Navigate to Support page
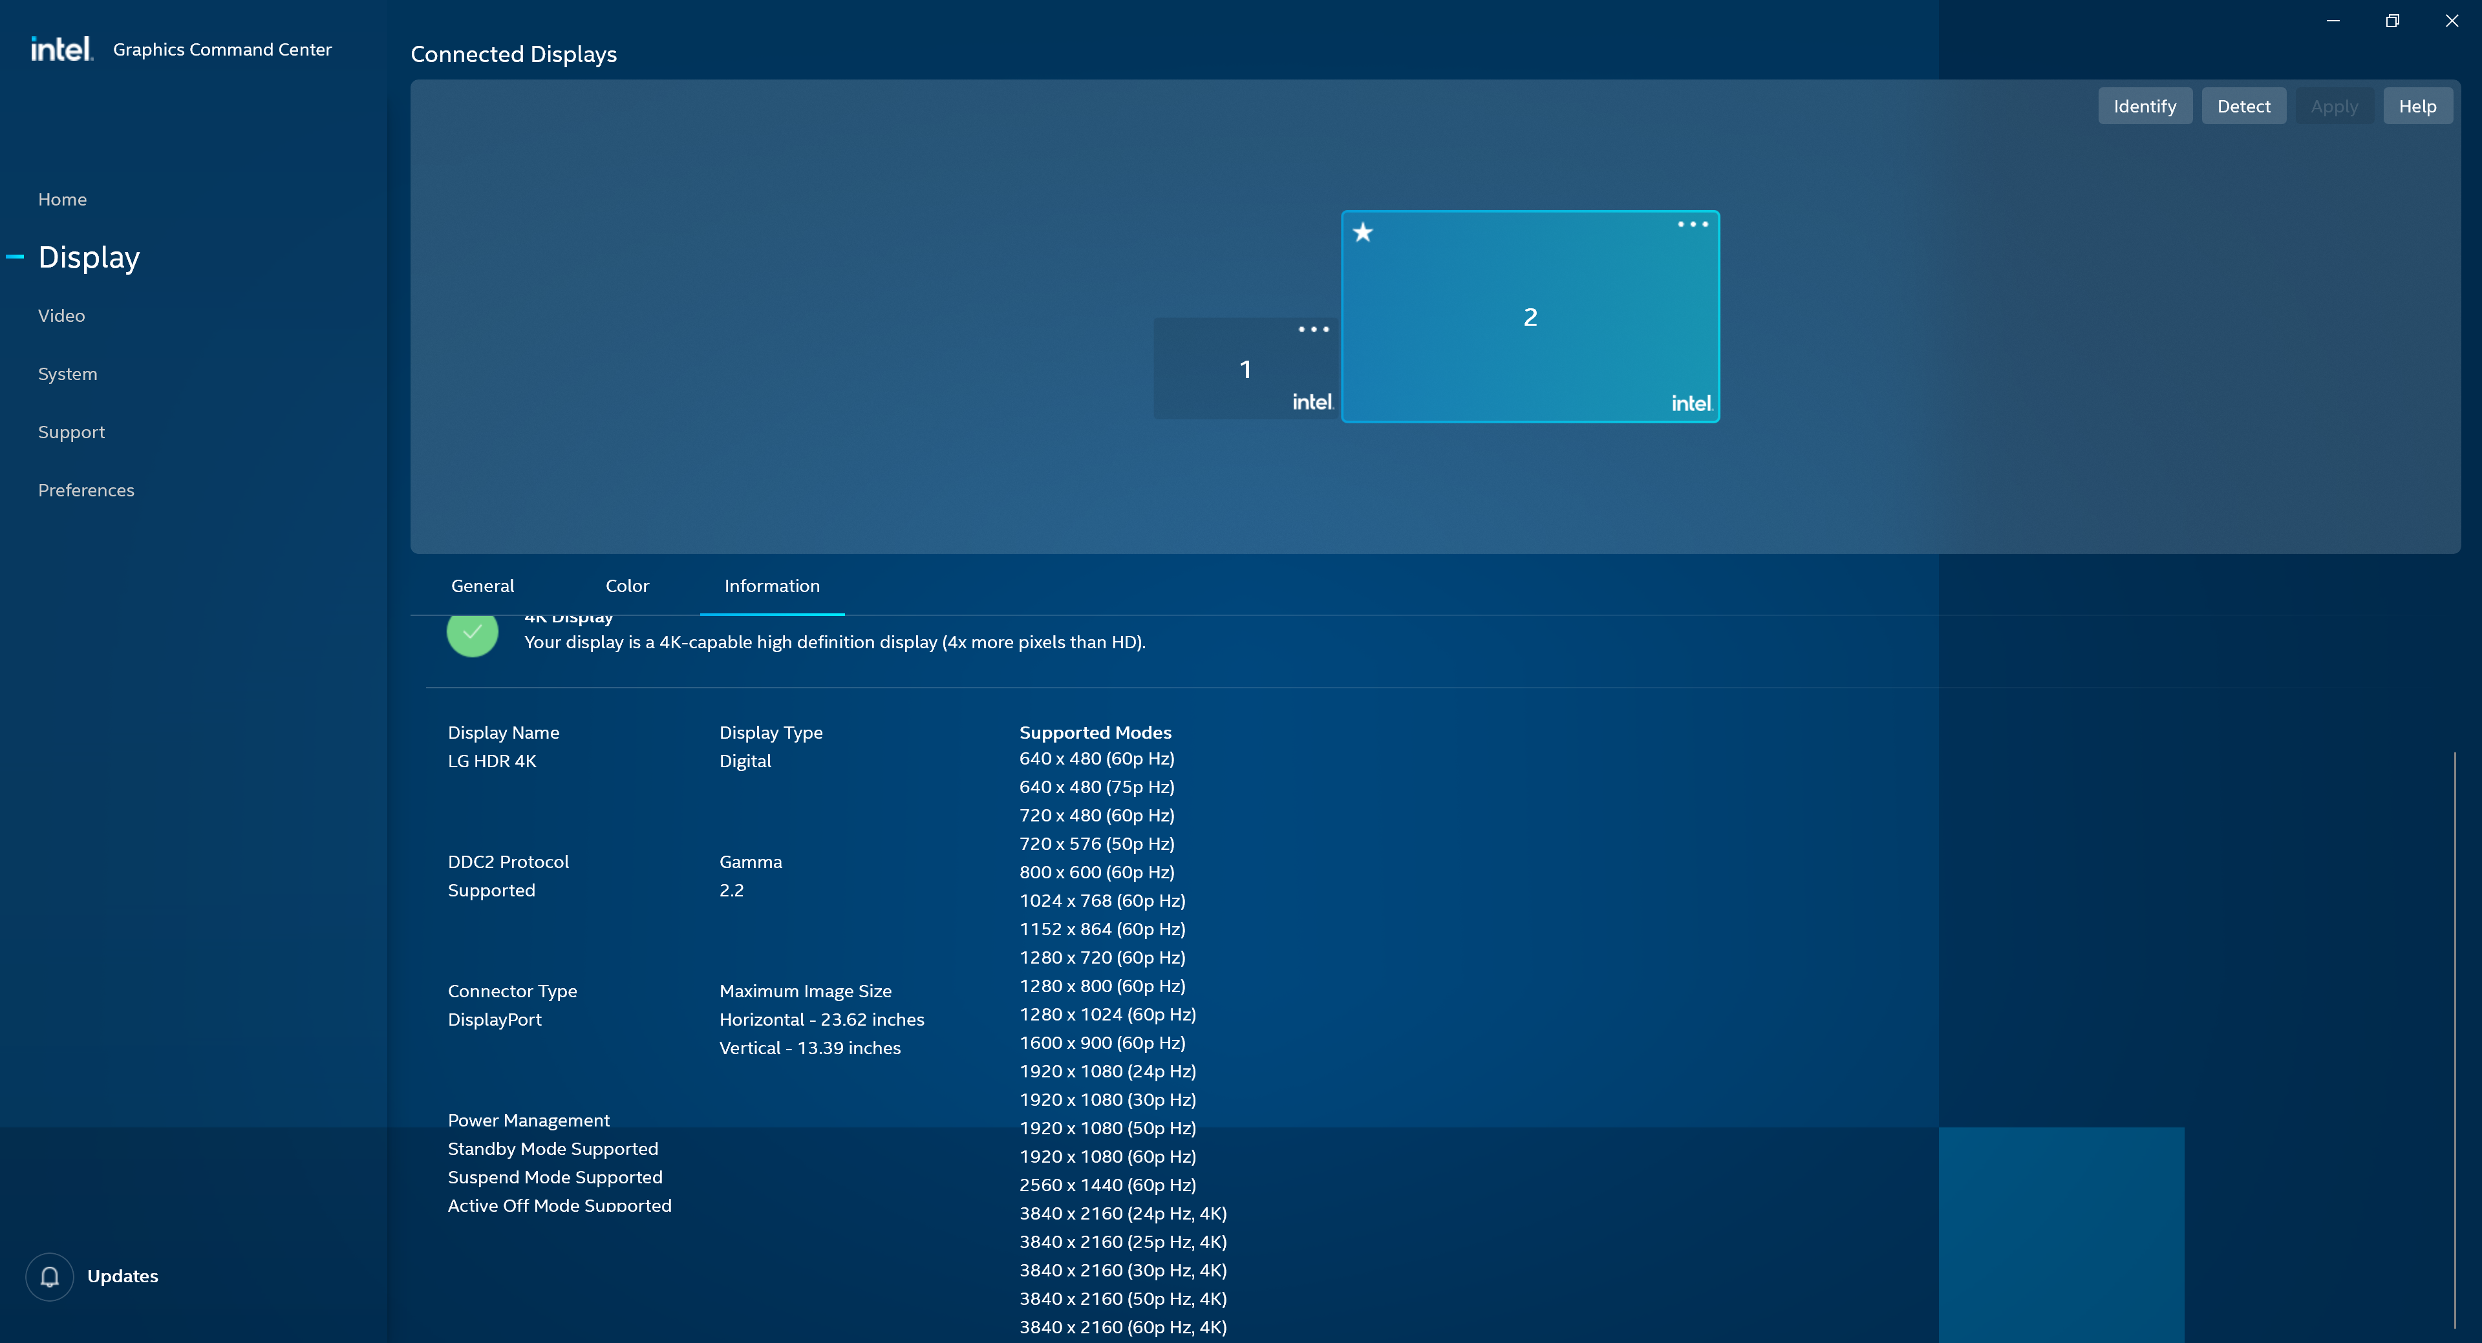 pos(71,432)
